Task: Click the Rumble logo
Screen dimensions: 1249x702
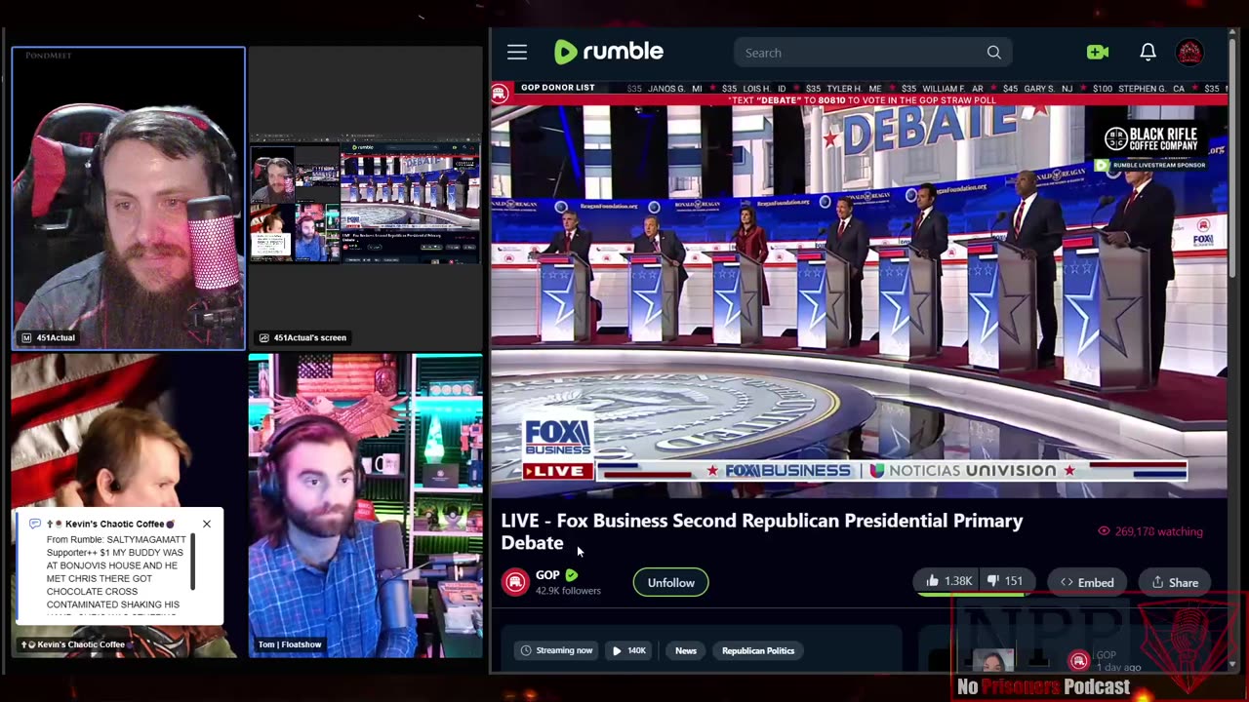Action: tap(609, 52)
